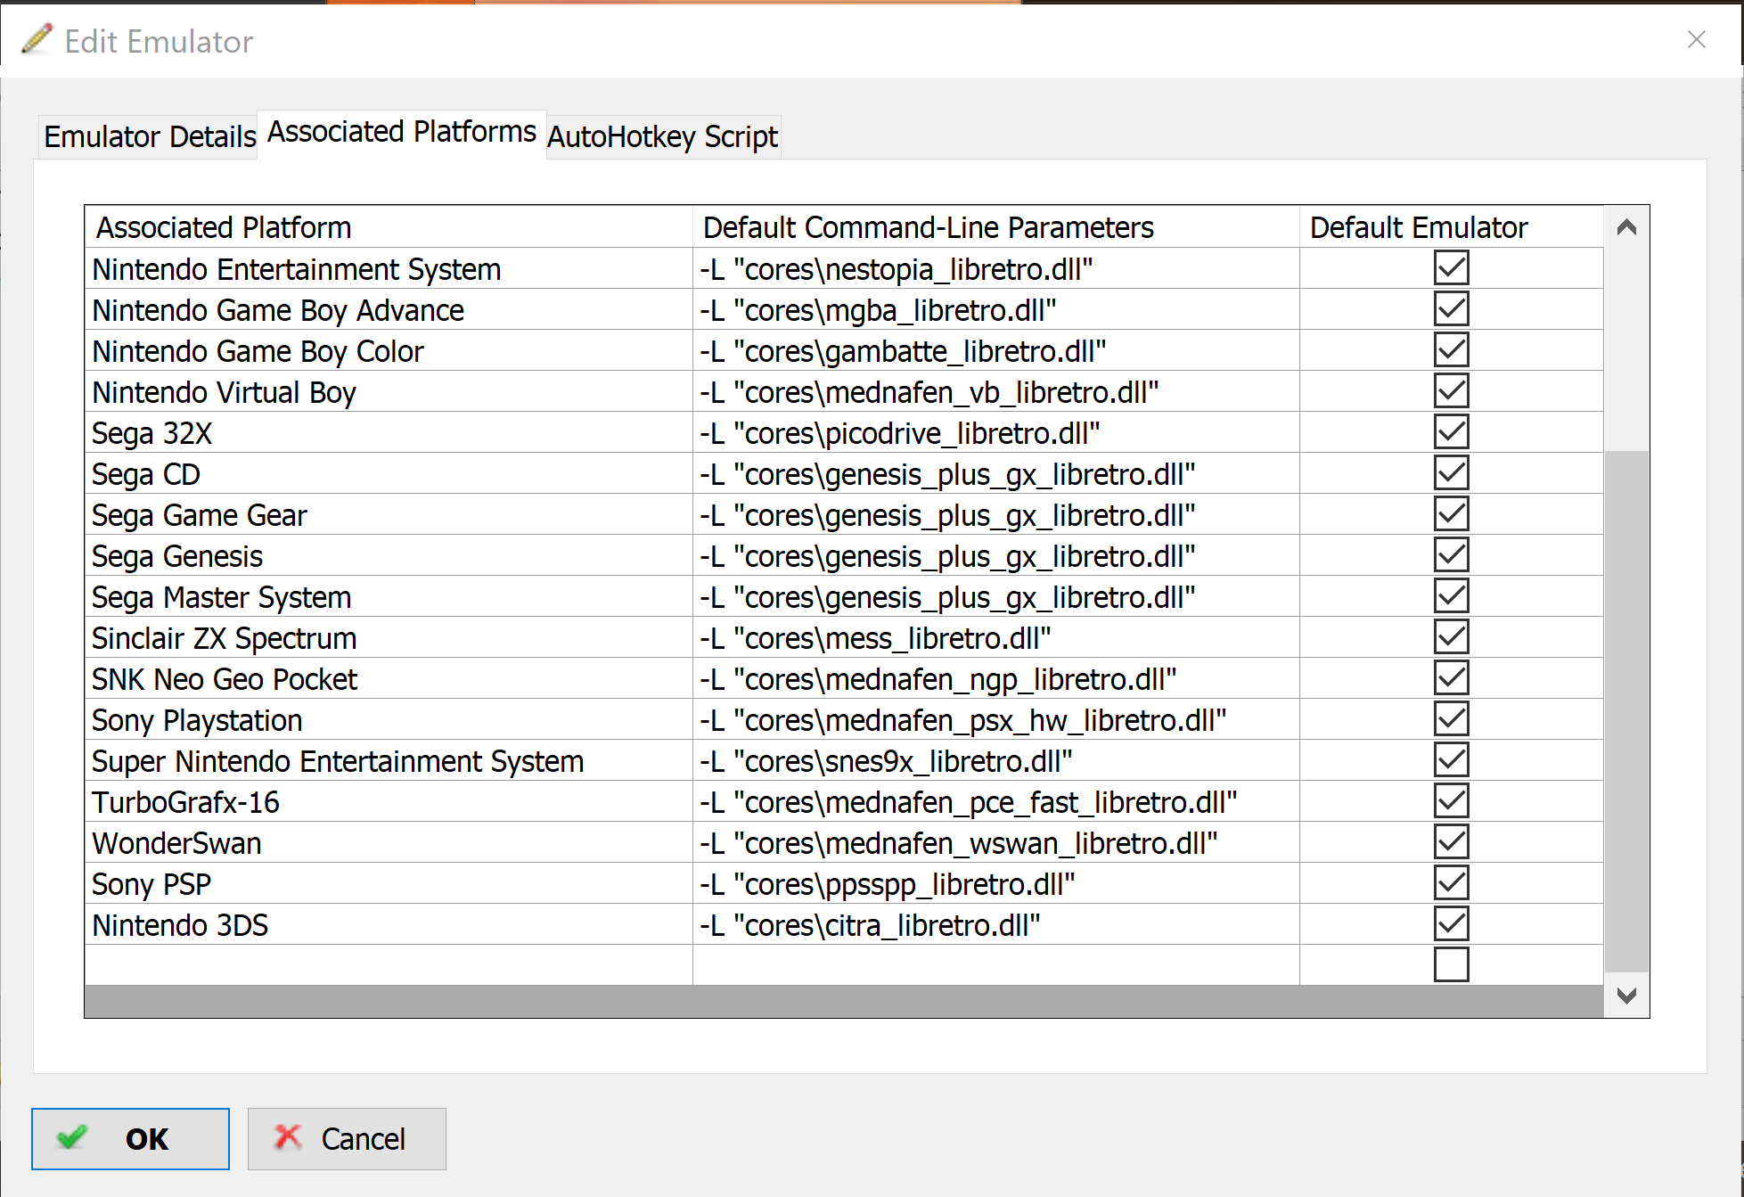Switch to the Emulator Details tab
The image size is (1744, 1197).
(x=149, y=136)
